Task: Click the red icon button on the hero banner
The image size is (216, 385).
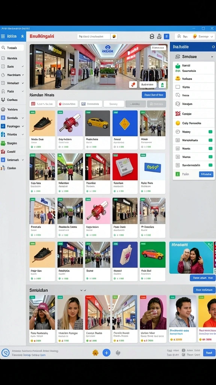Action: (x=133, y=85)
